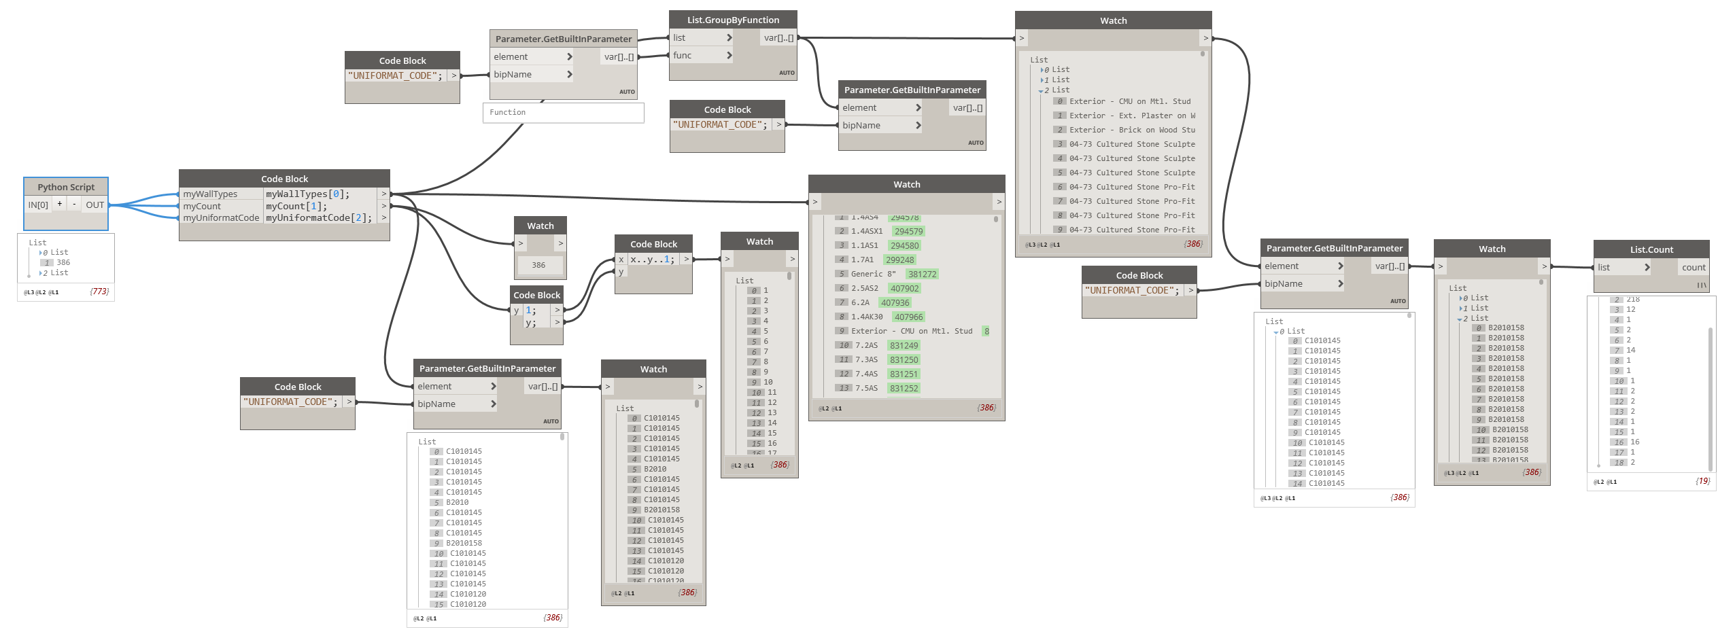Click the Function default value field below Parameter.GetBuiltInParameter
The image size is (1735, 636).
[563, 112]
